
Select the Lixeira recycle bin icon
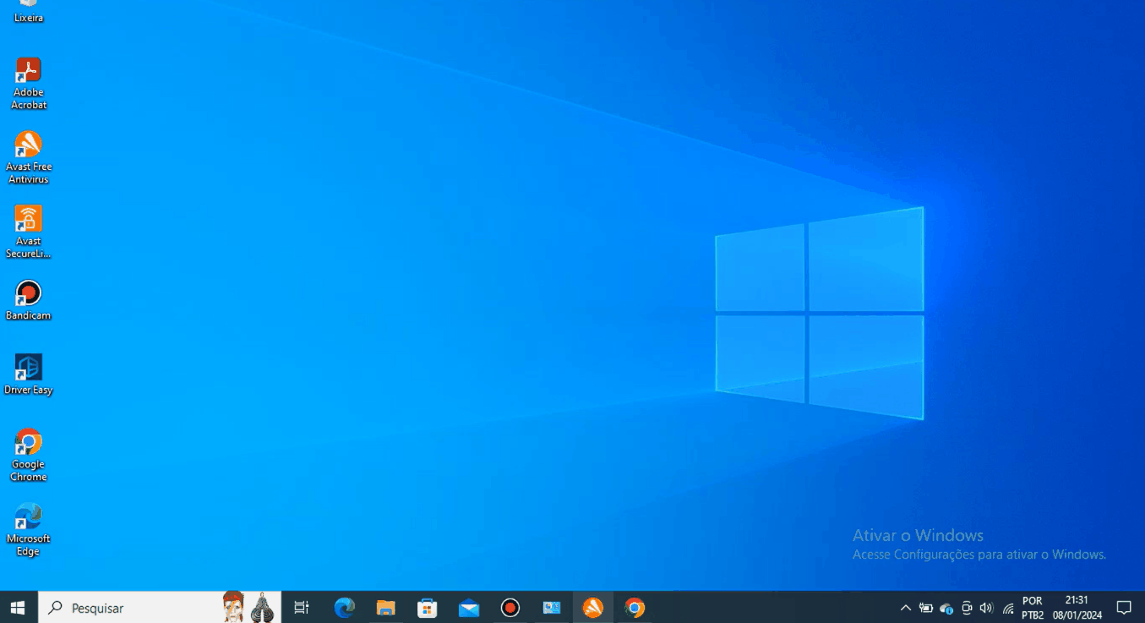28,11
